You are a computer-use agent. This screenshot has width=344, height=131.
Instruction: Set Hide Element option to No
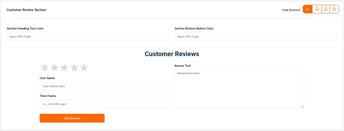pyautogui.click(x=308, y=9)
